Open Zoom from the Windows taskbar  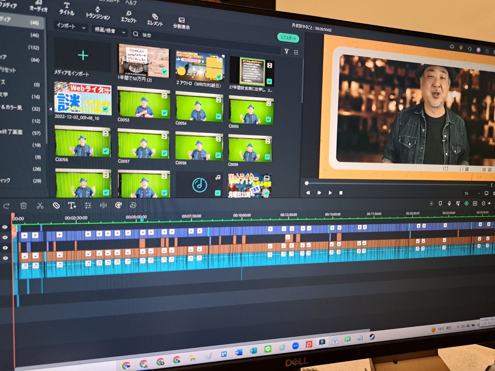pyautogui.click(x=295, y=346)
